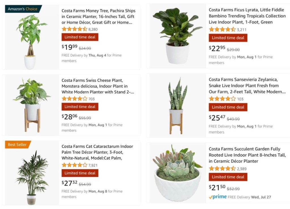
Task: Click the Best Seller badge
Action: coord(17,144)
